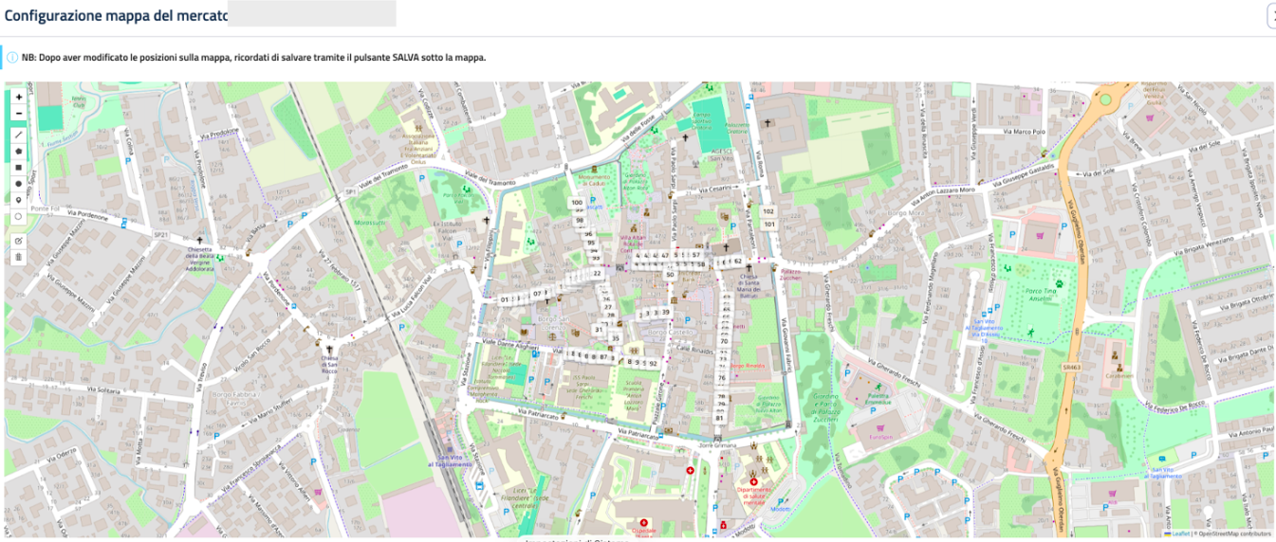Select stall marker 57 on map
Viewport: 1276px width, 542px height.
click(695, 255)
